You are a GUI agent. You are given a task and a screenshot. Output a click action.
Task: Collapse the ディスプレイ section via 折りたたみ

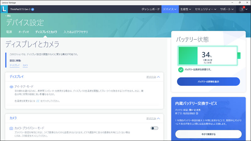tap(153, 77)
